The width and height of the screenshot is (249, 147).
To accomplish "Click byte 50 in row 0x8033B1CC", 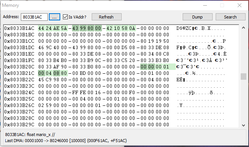I will point(166,41).
